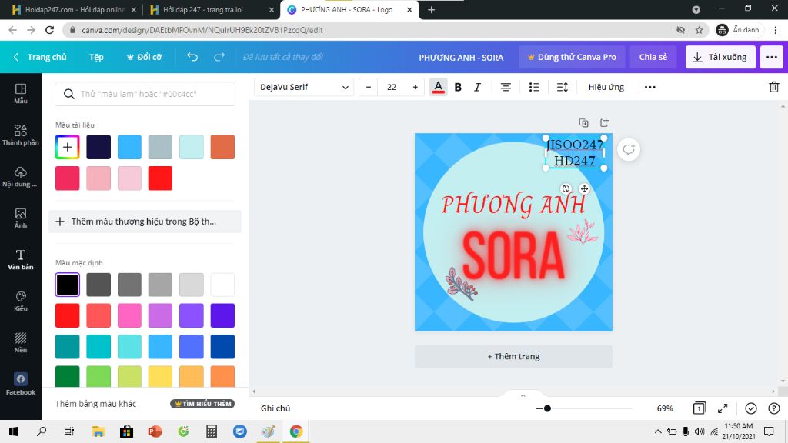Viewport: 788px width, 443px height.
Task: Click the zoom slider handle
Action: pos(547,408)
